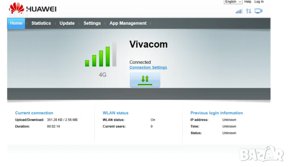The image size is (289, 167).
Task: Click the duration value 00:02:14
Action: pos(53,126)
